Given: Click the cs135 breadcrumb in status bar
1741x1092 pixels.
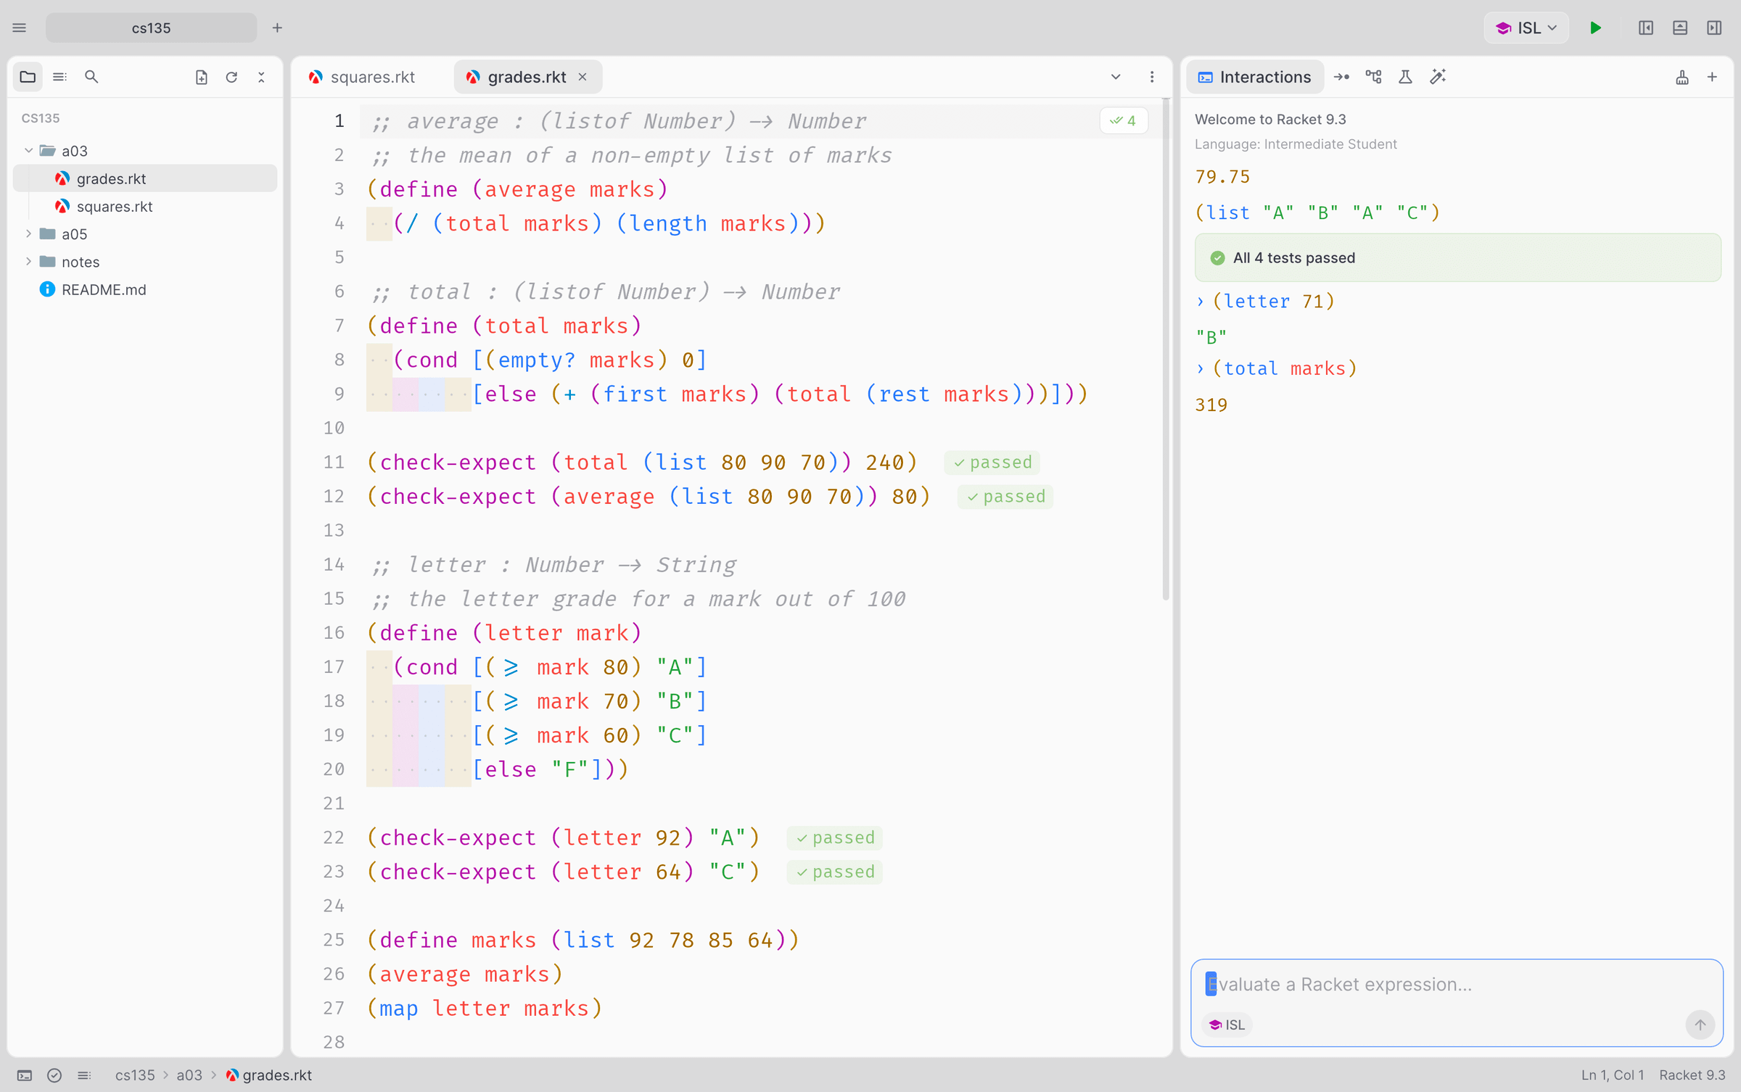Looking at the screenshot, I should (135, 1075).
